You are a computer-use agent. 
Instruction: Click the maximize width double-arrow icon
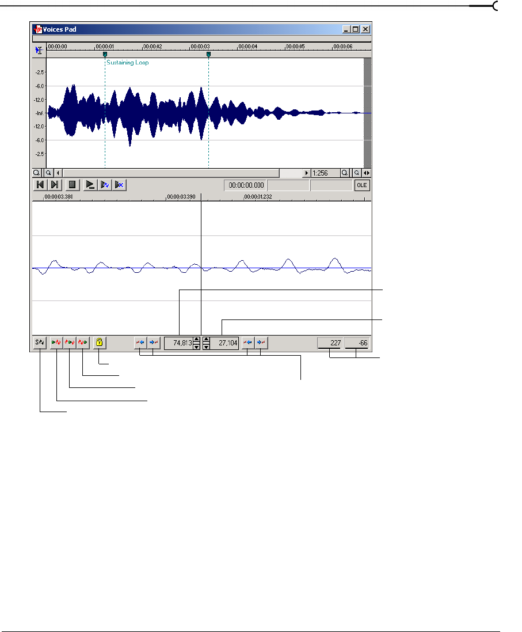367,173
